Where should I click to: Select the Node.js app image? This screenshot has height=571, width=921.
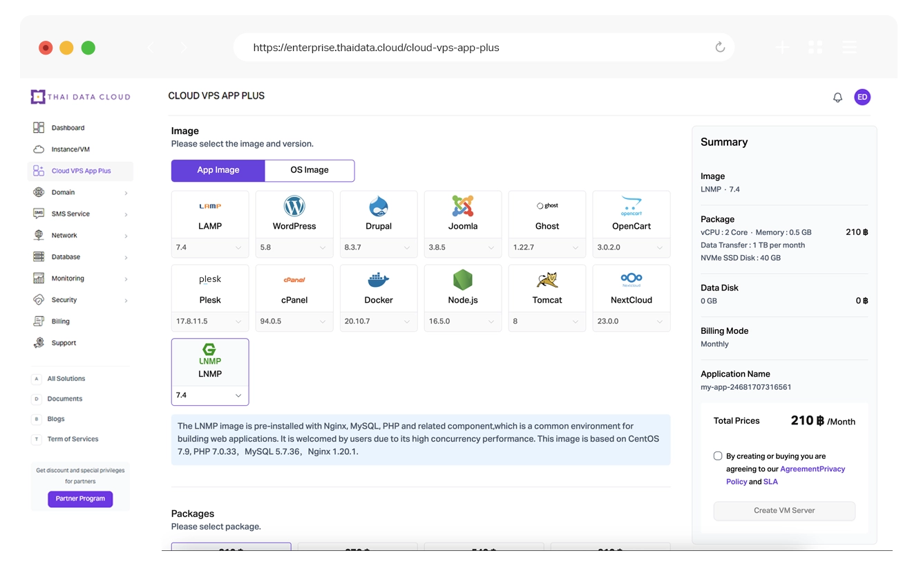[x=463, y=289]
